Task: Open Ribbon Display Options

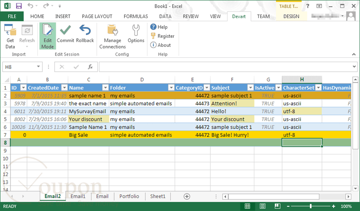Action: (319, 6)
